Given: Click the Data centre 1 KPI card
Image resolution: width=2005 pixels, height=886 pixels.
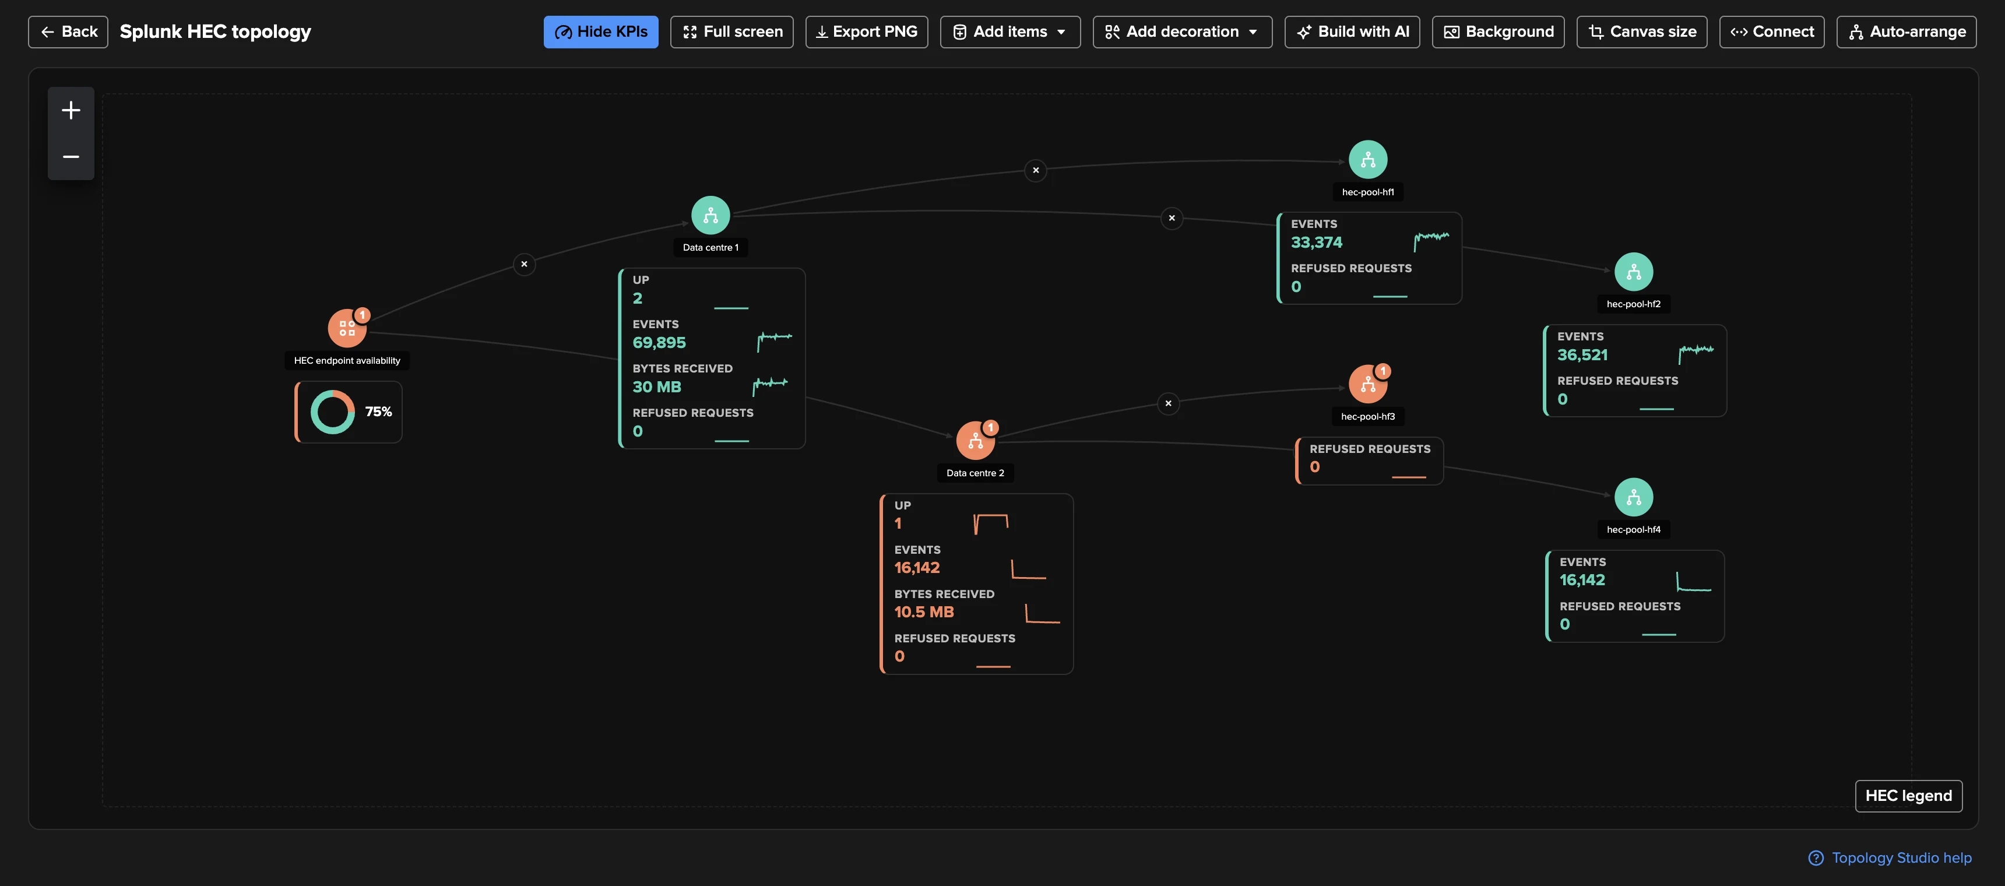Looking at the screenshot, I should pos(712,358).
